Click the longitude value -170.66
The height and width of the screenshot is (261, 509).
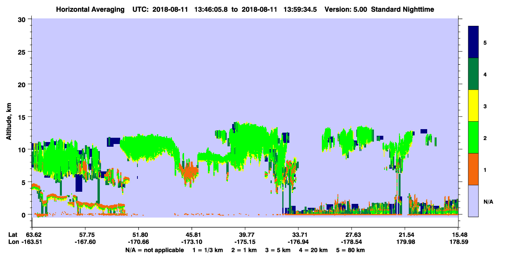pyautogui.click(x=139, y=242)
